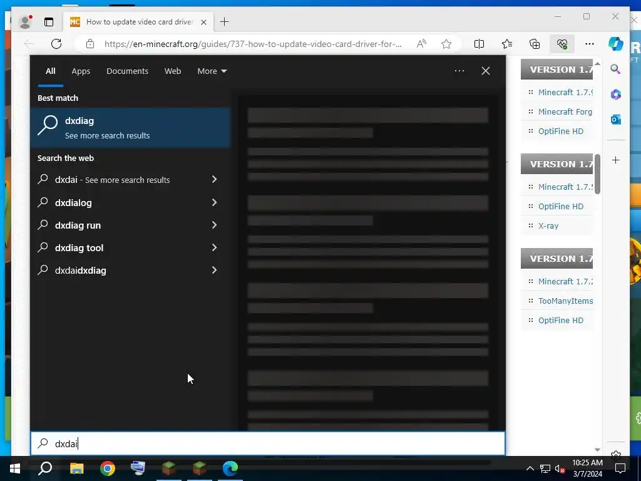Close the 'How to update video card driver' tab
The image size is (641, 481).
coord(203,22)
